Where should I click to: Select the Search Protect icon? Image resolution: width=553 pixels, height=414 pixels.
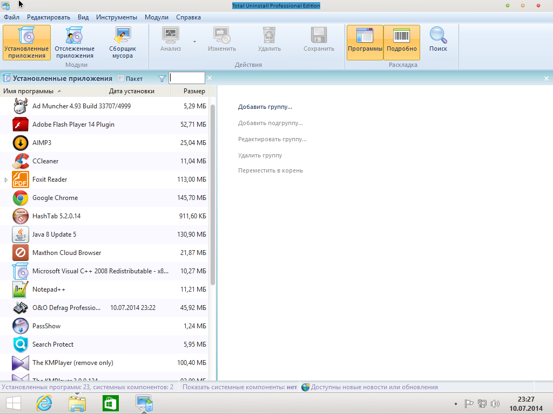coord(21,344)
